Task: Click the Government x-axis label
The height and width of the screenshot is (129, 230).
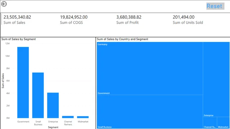Action: [23, 121]
